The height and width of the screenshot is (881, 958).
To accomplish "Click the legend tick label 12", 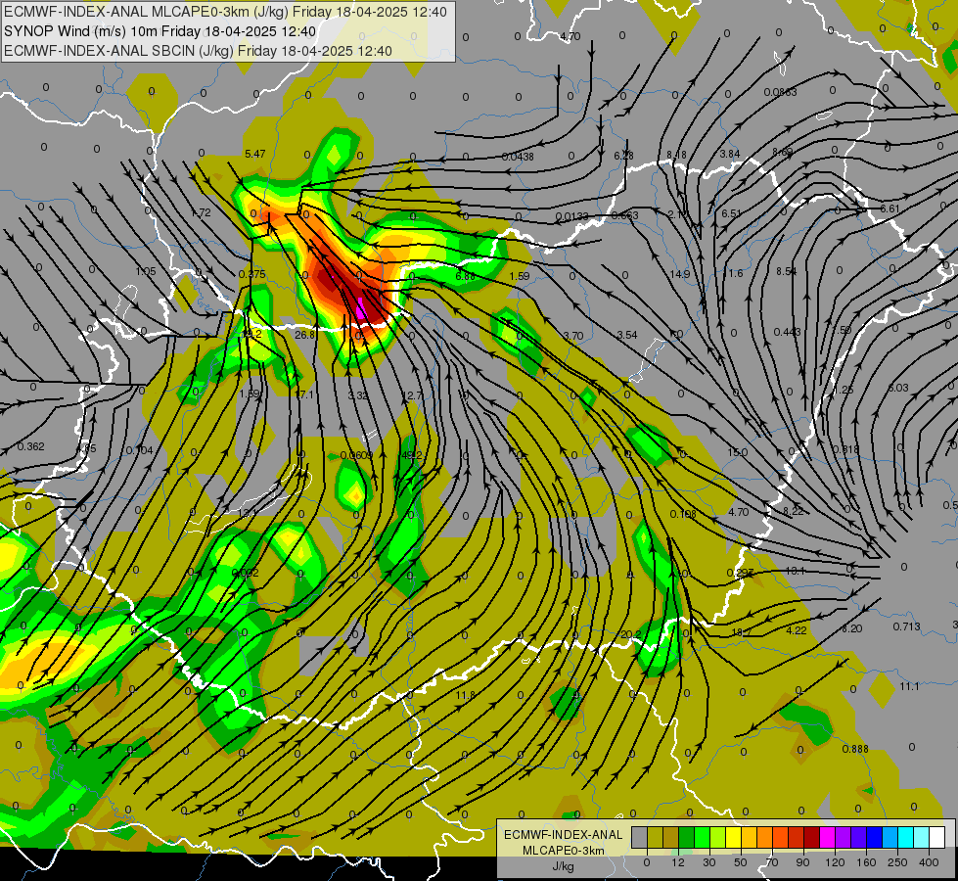I will (x=678, y=862).
